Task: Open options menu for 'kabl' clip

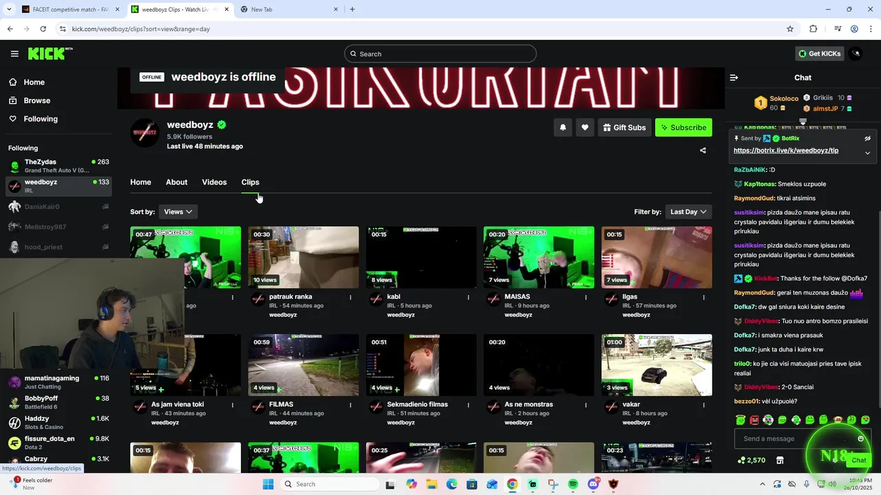Action: click(x=468, y=297)
